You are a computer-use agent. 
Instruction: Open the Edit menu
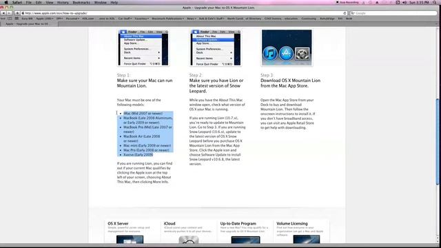39,2
